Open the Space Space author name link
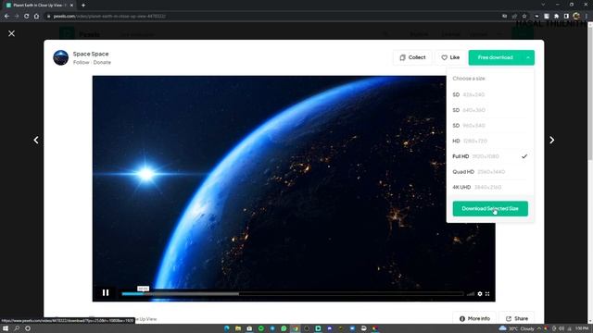 pyautogui.click(x=91, y=54)
